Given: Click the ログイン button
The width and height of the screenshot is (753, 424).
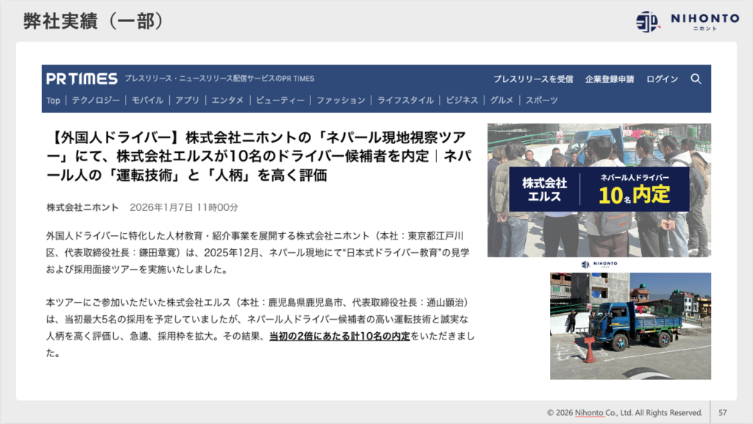Looking at the screenshot, I should coord(662,79).
